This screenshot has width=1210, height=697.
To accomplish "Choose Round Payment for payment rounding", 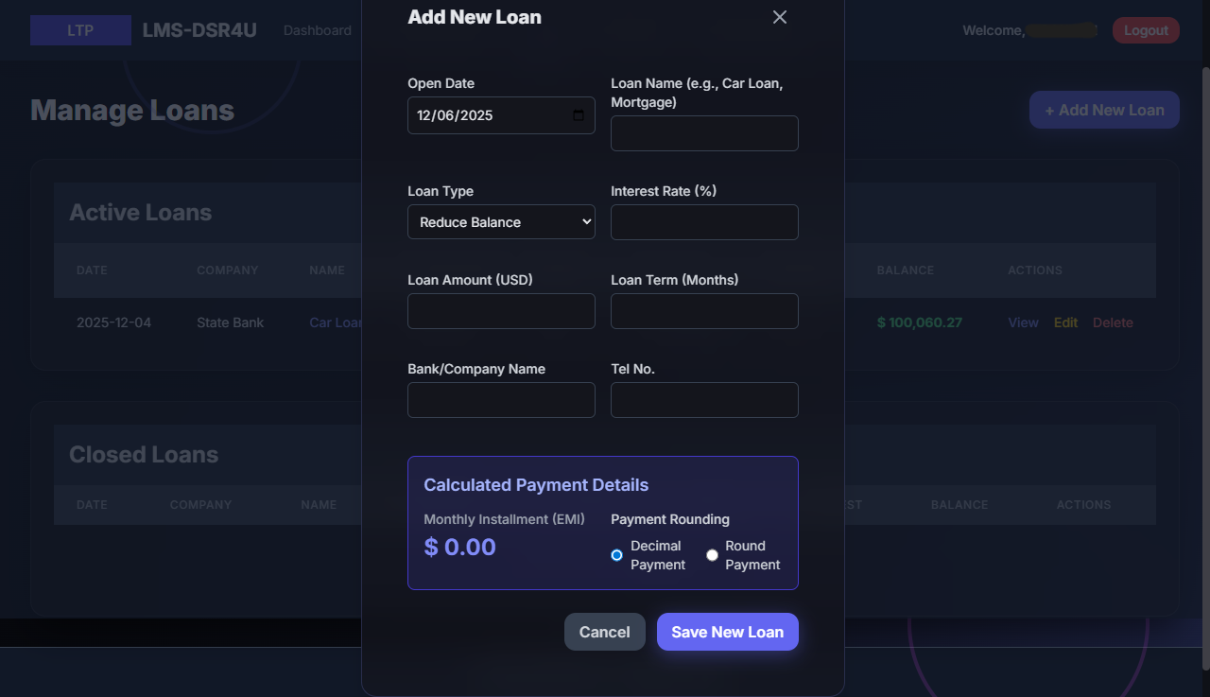I will coord(712,555).
